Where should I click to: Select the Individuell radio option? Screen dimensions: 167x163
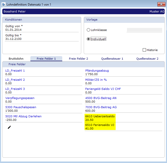tap(88, 39)
